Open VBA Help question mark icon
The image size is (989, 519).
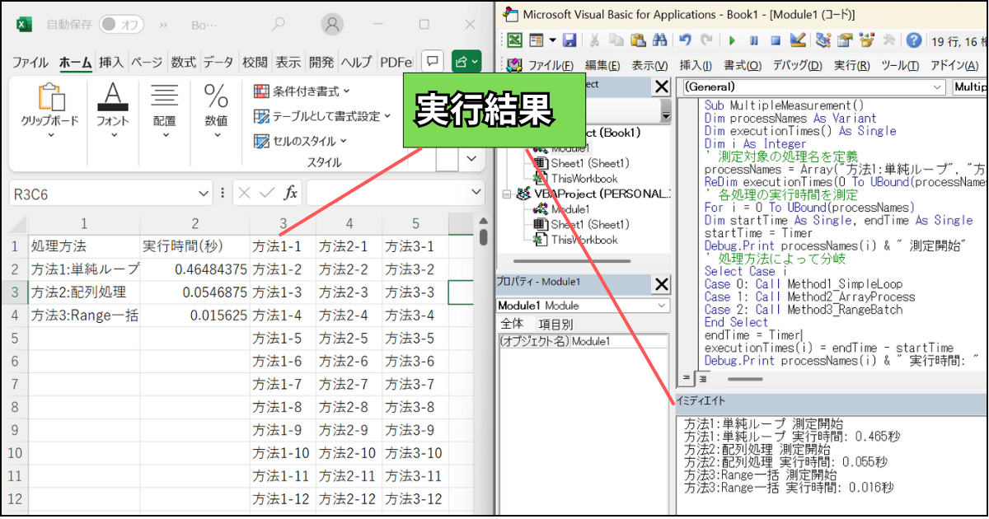tap(914, 40)
